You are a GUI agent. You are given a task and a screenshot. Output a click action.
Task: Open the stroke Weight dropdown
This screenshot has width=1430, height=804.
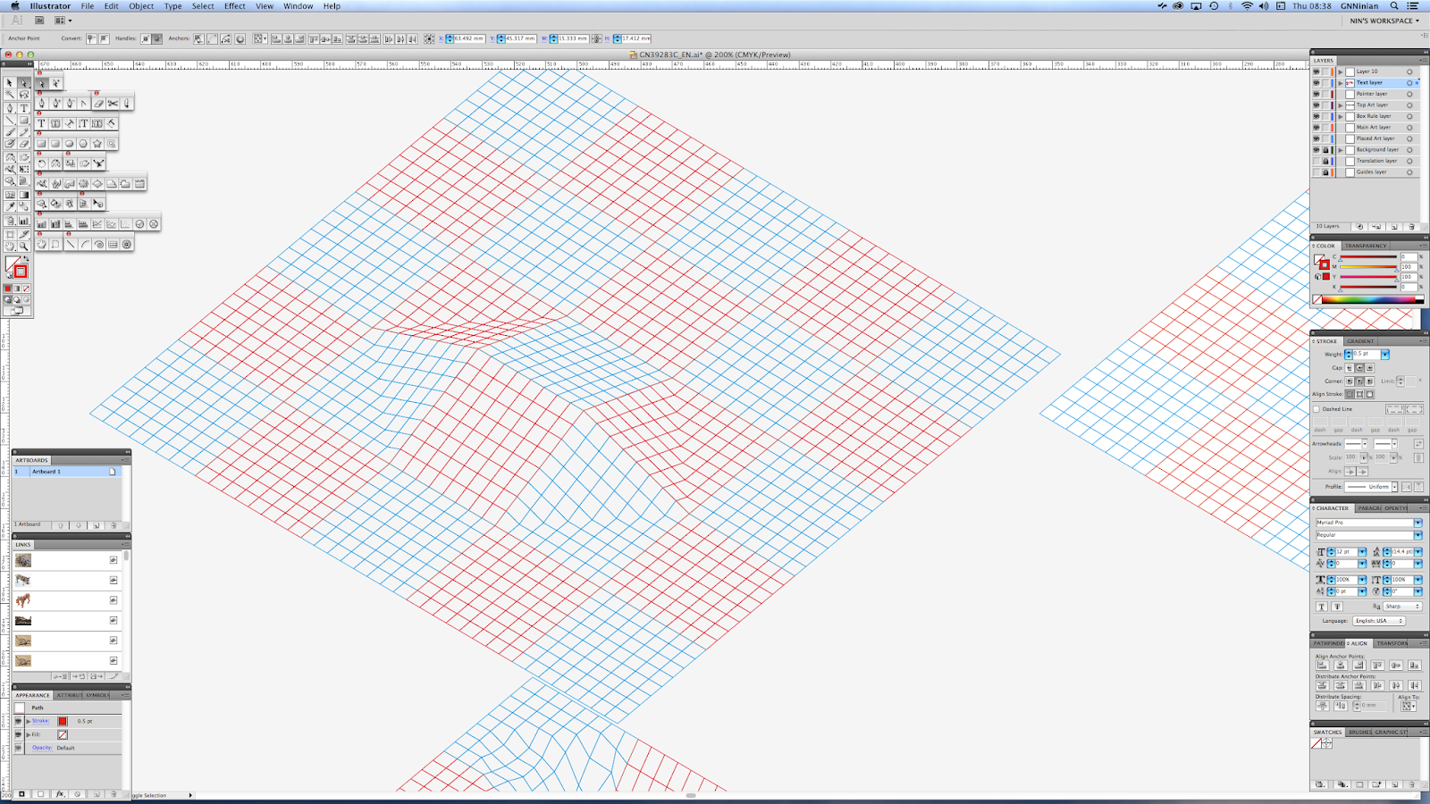1384,355
